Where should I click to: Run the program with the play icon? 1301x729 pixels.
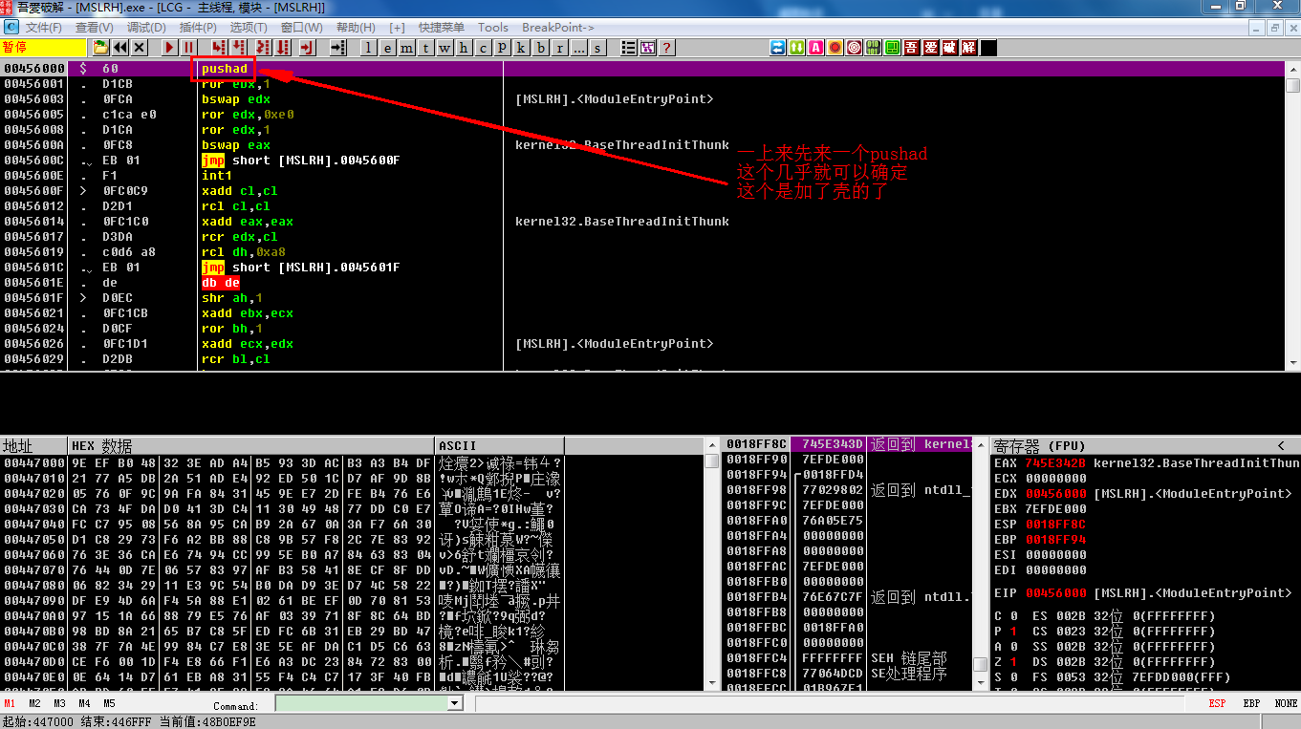[169, 47]
